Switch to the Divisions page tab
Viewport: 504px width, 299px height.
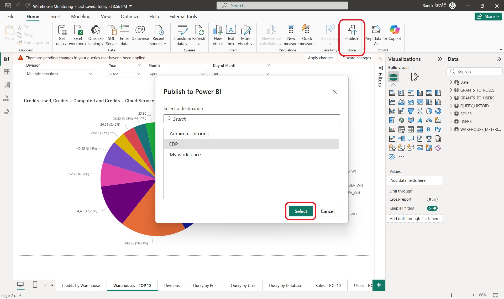coord(172,285)
